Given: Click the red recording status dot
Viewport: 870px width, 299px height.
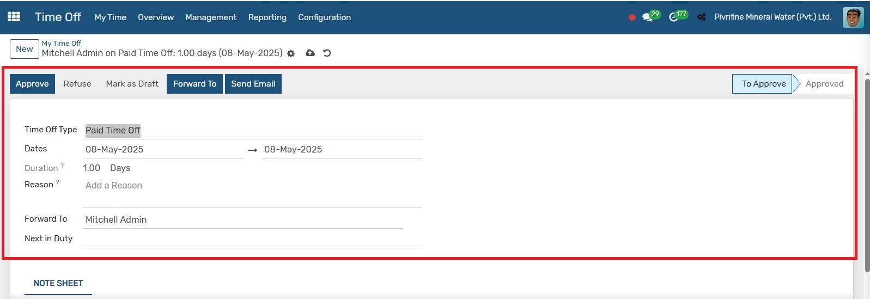Looking at the screenshot, I should pos(632,17).
